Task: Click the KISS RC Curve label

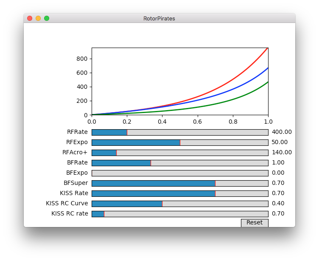Action: [x=67, y=203]
